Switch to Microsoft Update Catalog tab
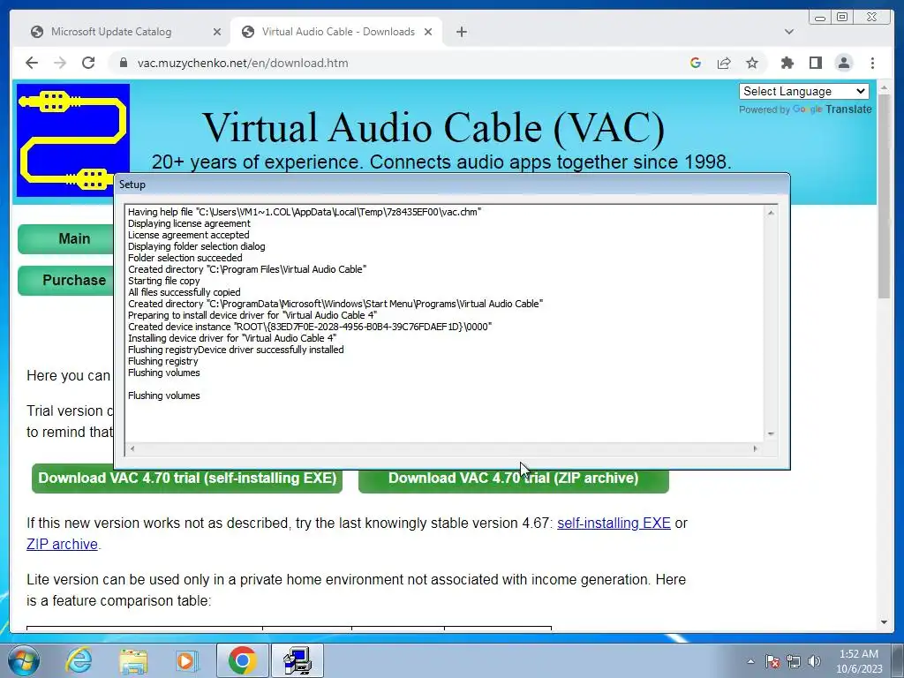 [111, 32]
